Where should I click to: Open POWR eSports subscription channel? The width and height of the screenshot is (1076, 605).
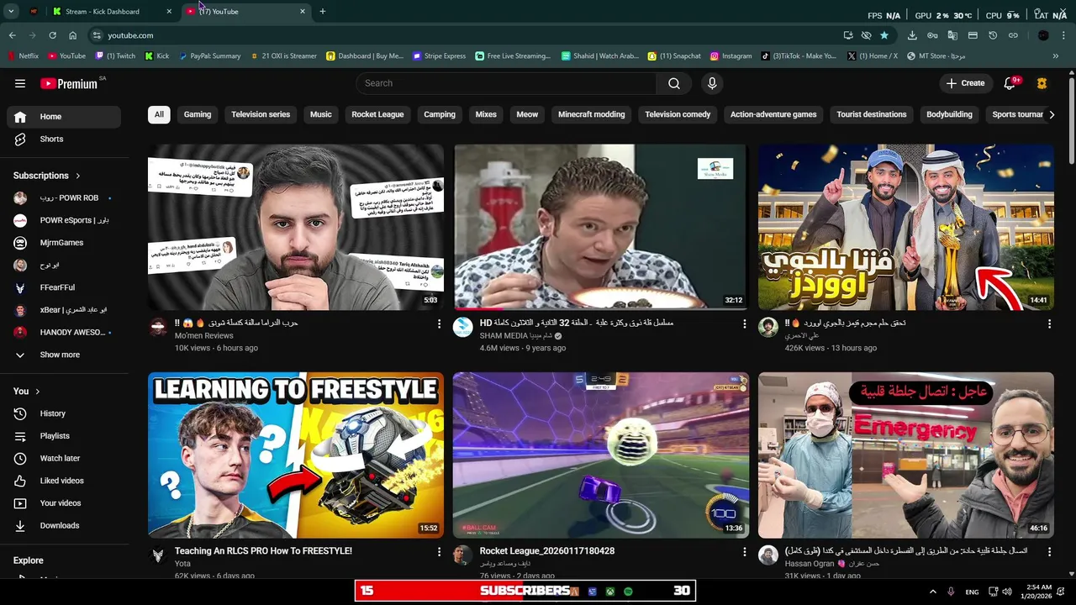pyautogui.click(x=64, y=220)
